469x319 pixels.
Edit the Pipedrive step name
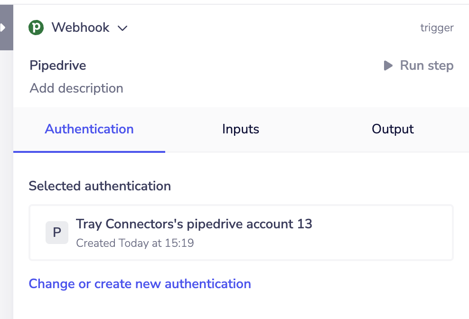click(x=58, y=66)
